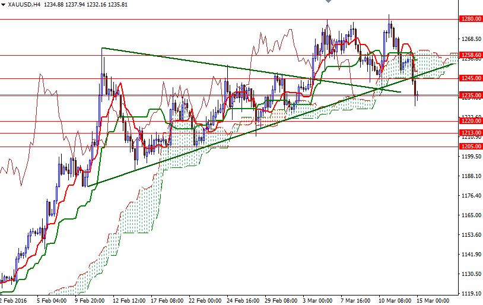483x305 pixels.
Task: Click the 1235.00 current price label
Action: [470, 95]
